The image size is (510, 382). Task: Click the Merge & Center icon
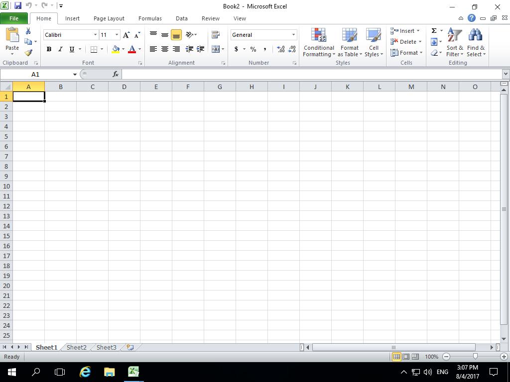[215, 49]
